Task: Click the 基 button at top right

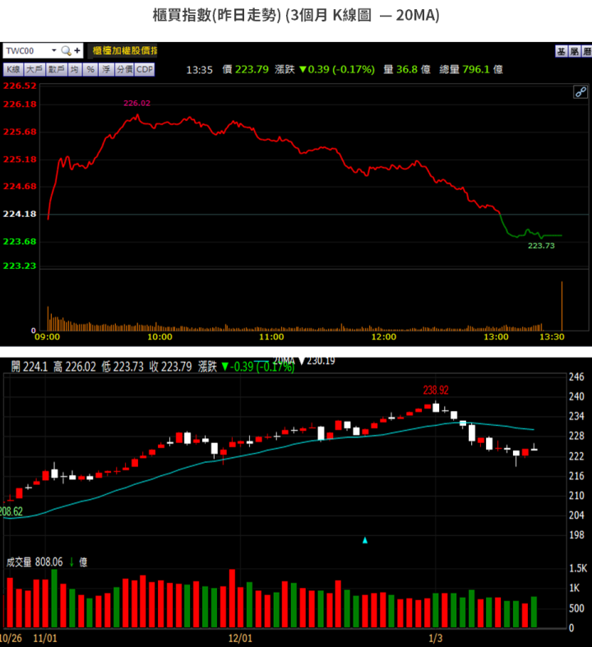Action: click(x=561, y=51)
